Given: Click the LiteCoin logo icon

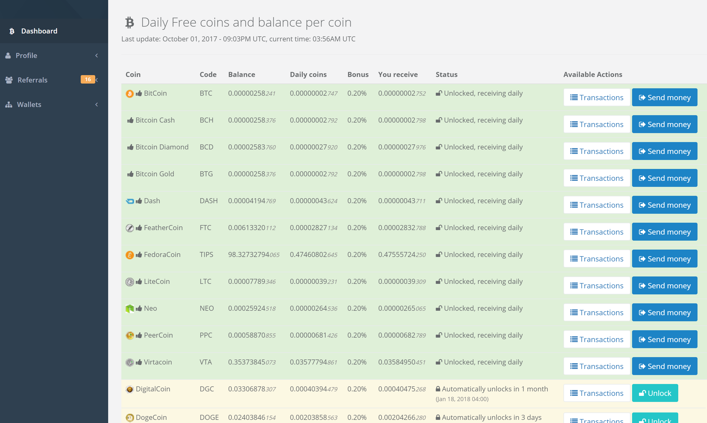Looking at the screenshot, I should pyautogui.click(x=130, y=282).
